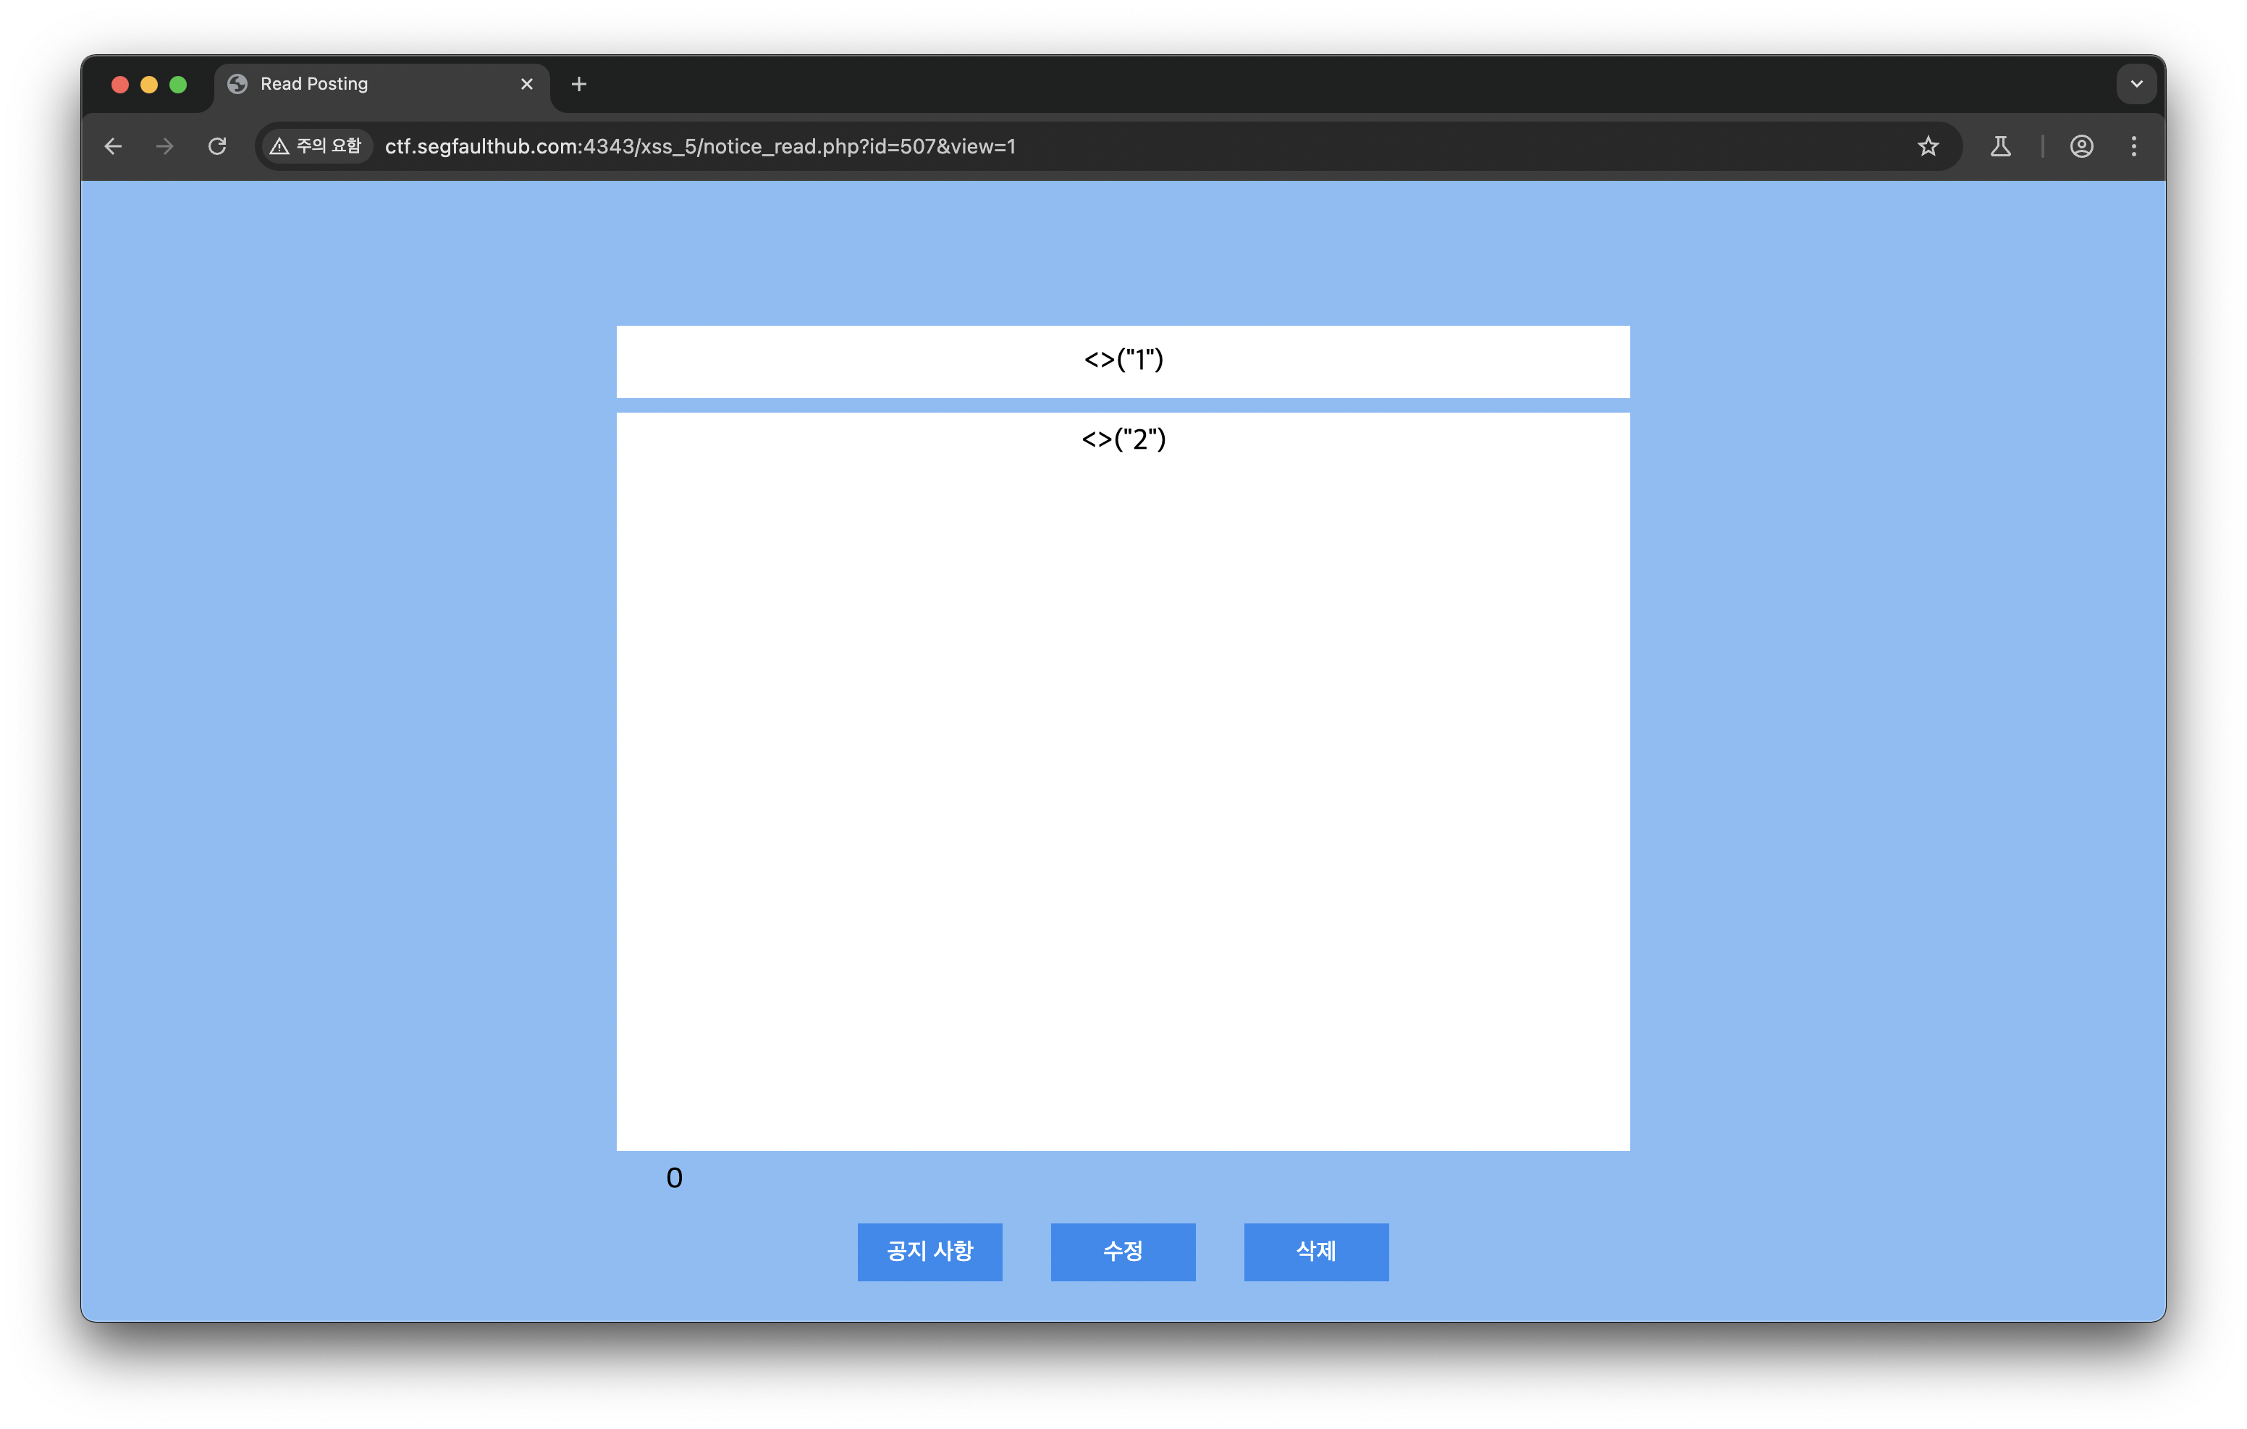Click the 공지 사항 button
Screen dimensions: 2247x1429
pyautogui.click(x=929, y=1252)
